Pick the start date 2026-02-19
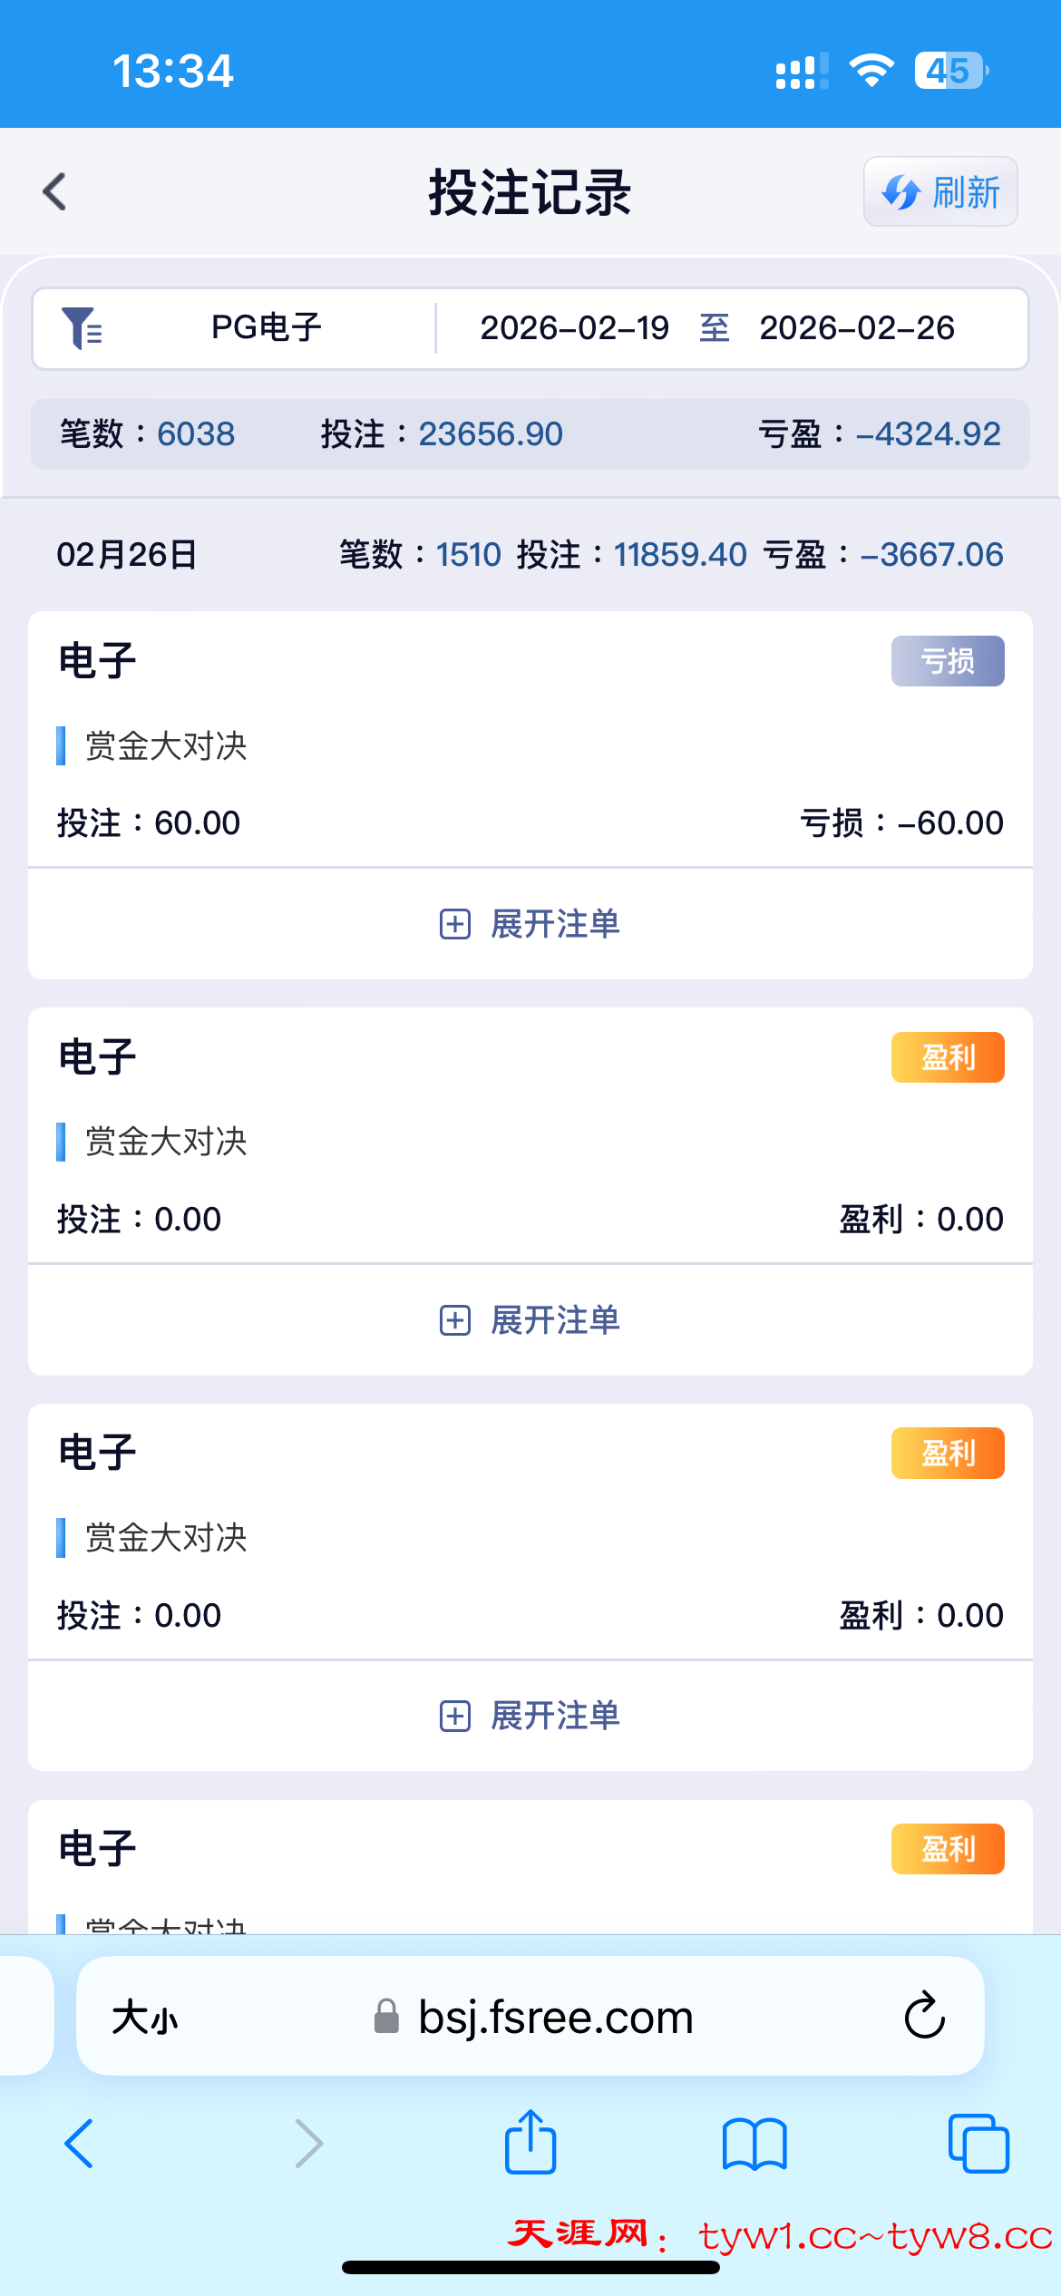The height and width of the screenshot is (2296, 1061). click(574, 328)
